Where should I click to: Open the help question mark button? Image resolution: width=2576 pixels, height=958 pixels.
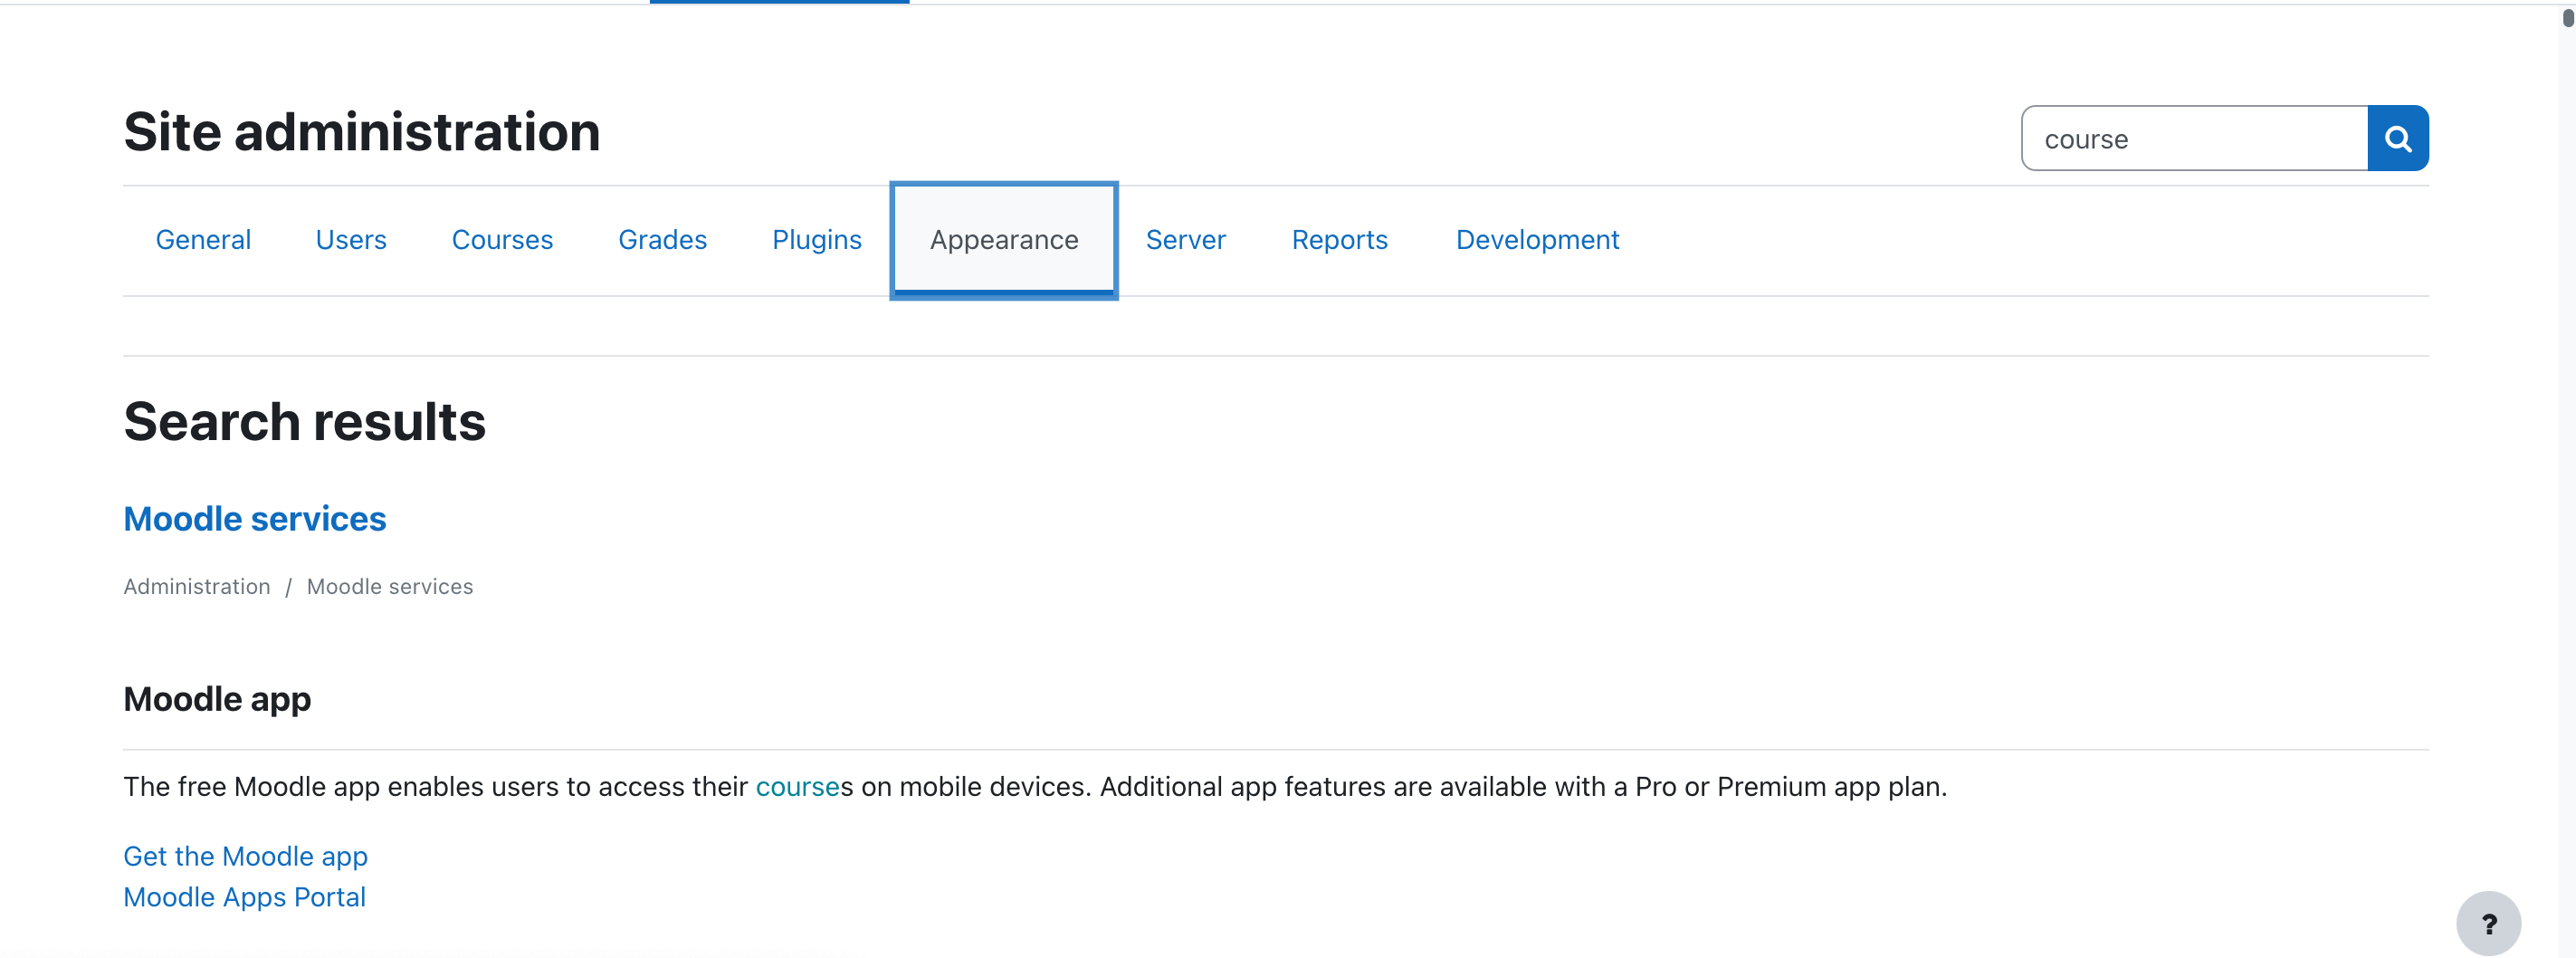pos(2488,923)
